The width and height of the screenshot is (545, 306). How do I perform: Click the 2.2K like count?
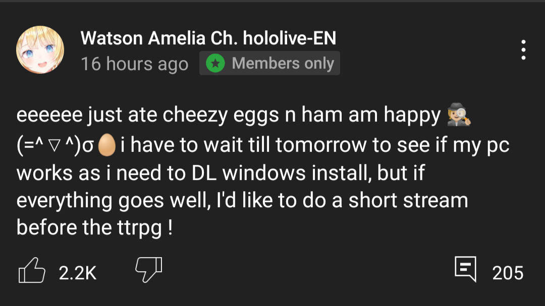click(x=77, y=273)
